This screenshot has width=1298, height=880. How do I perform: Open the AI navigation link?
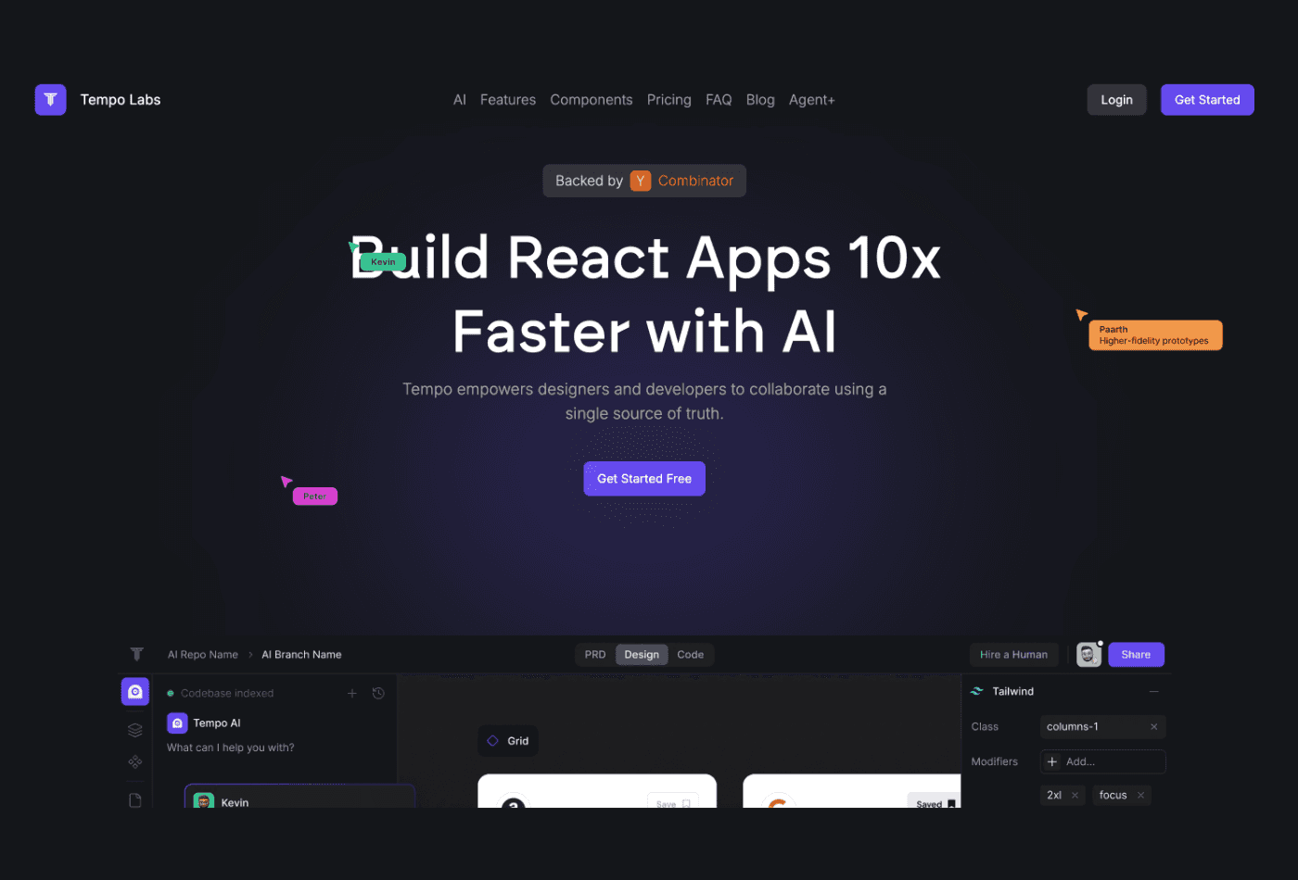click(459, 100)
